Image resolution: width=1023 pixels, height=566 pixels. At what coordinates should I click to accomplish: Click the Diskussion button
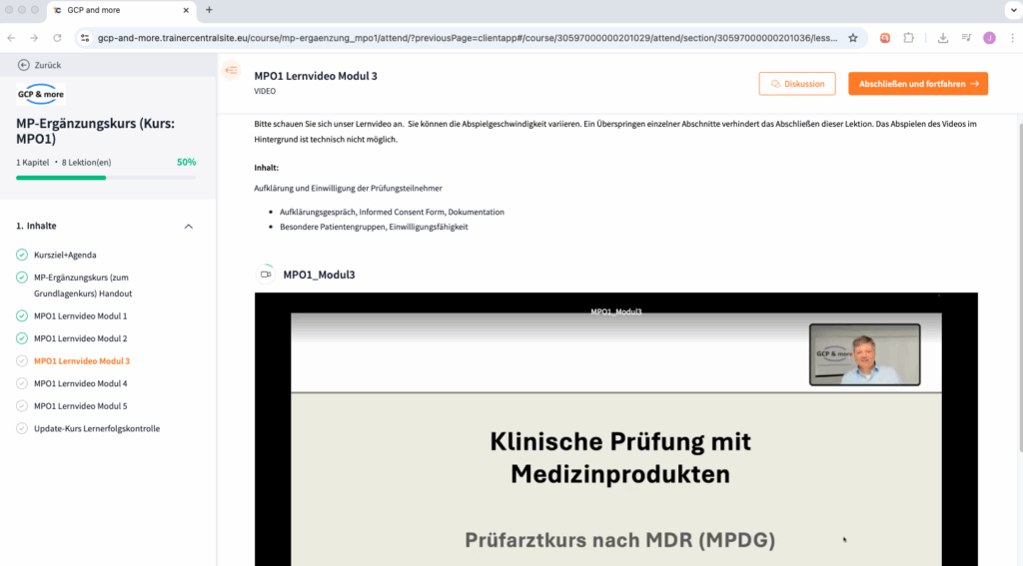[796, 84]
